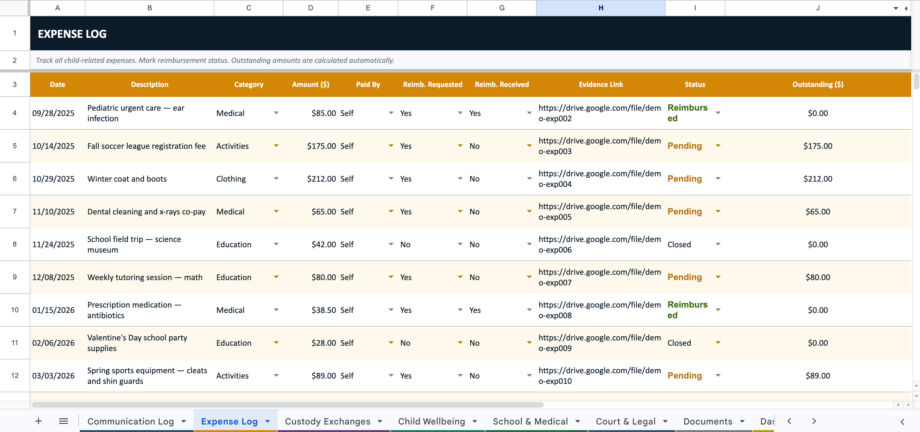The height and width of the screenshot is (432, 920).
Task: Click the add new sheet plus icon
Action: (38, 421)
